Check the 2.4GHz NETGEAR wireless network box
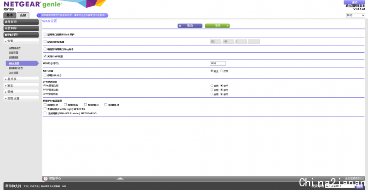Screen dimensions: 368x190 pos(45,109)
